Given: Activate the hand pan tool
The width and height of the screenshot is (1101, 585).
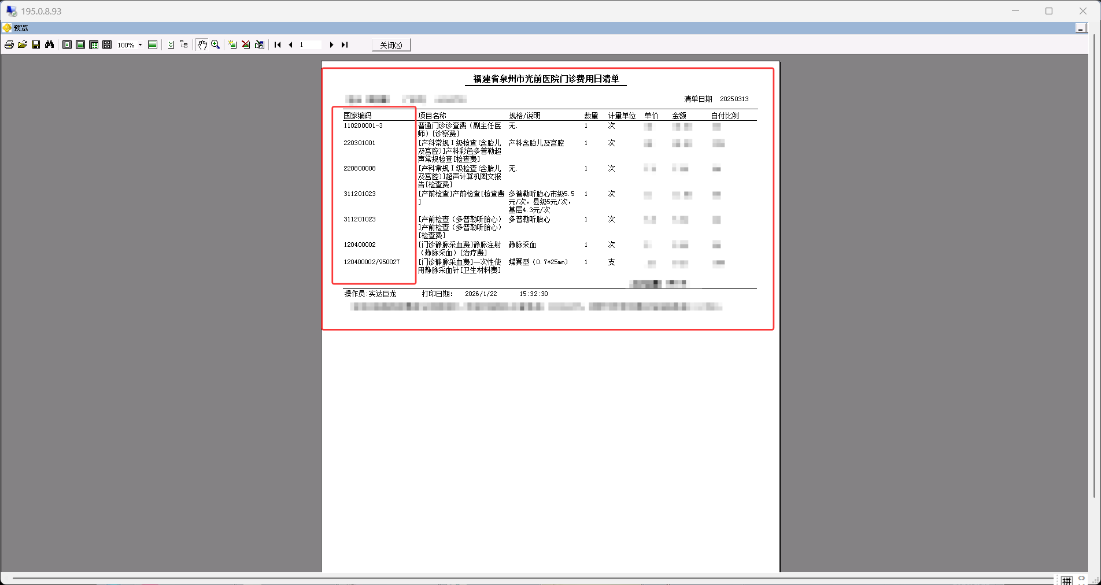Looking at the screenshot, I should tap(202, 45).
